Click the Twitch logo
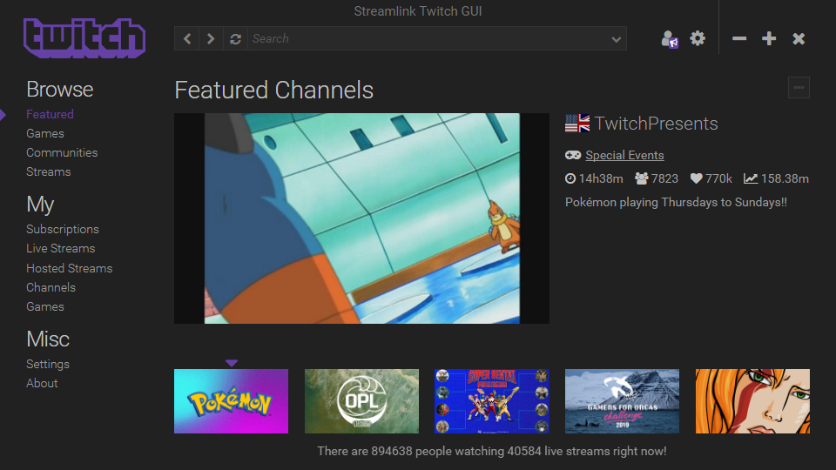Screen dimensions: 836x470 84,37
